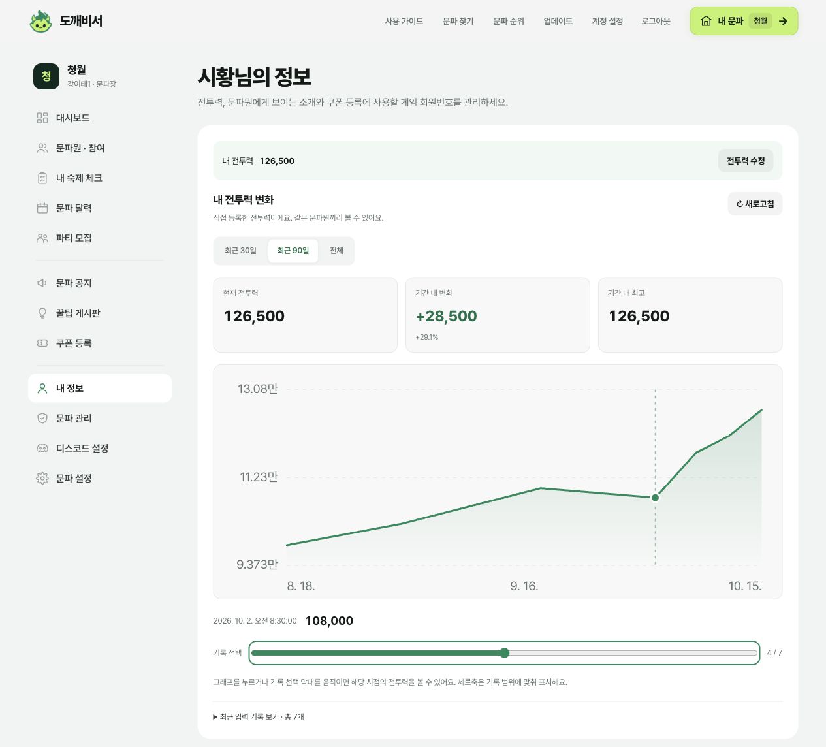Viewport: 826px width, 747px height.
Task: Click the home icon in 내 문파 button
Action: 706,21
